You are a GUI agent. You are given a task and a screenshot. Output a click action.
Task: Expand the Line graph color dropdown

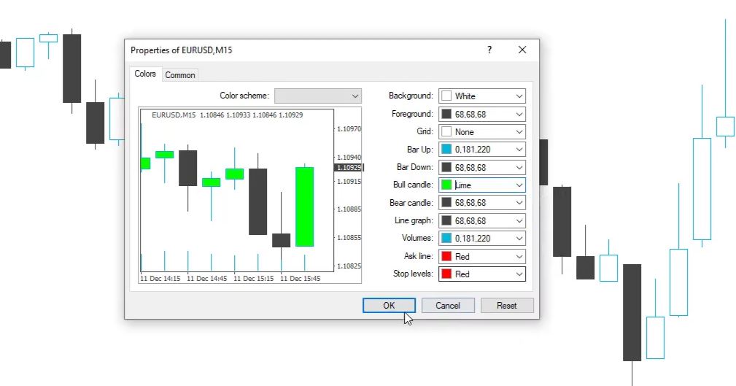[x=519, y=220]
